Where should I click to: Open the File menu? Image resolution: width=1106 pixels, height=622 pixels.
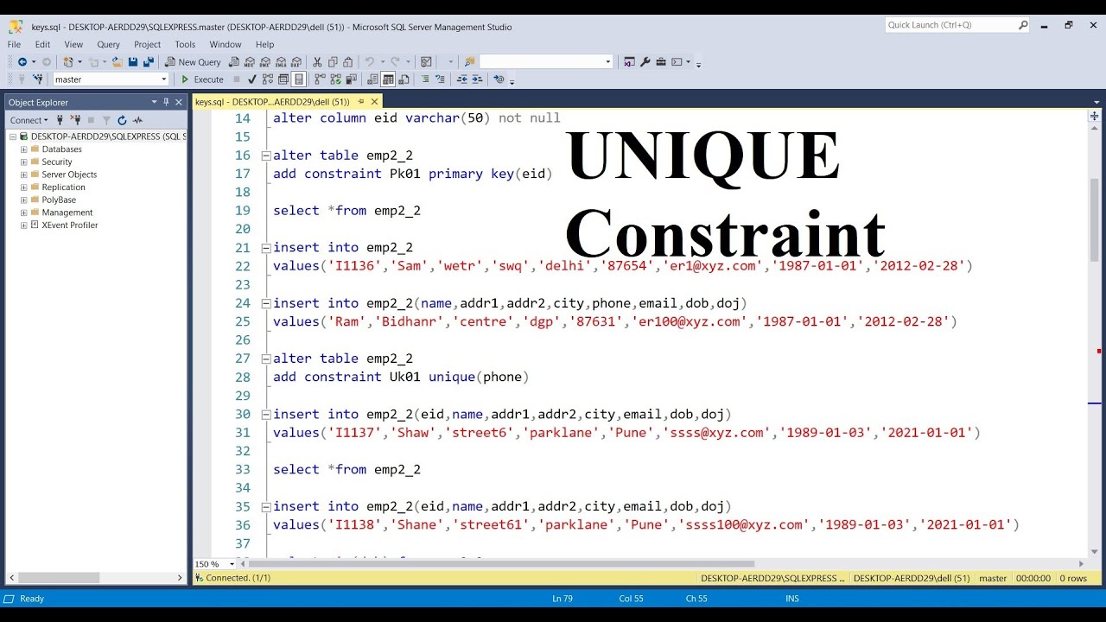(x=15, y=44)
